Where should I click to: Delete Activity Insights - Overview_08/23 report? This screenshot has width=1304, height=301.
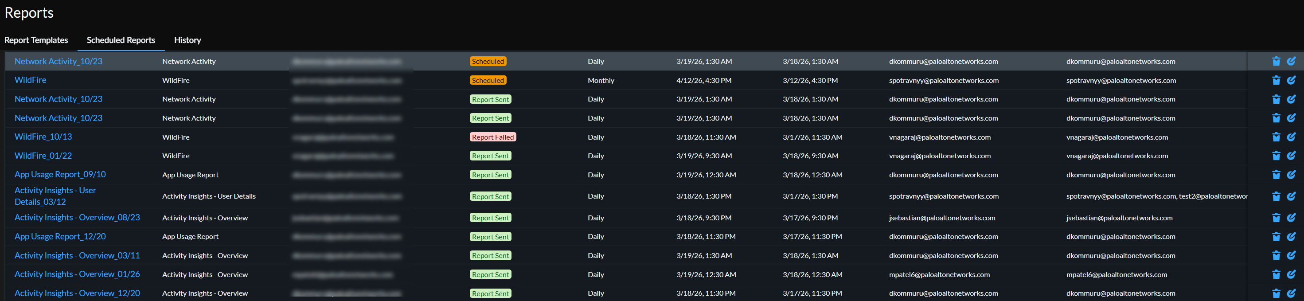(x=1276, y=218)
